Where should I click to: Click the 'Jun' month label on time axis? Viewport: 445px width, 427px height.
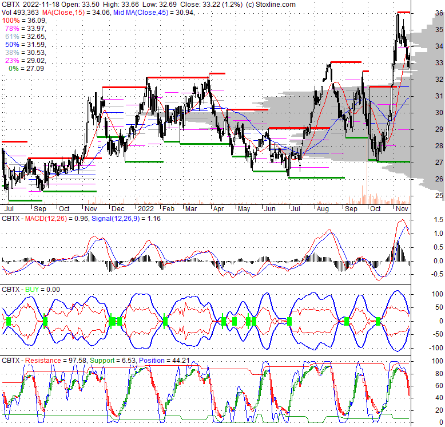pyautogui.click(x=269, y=209)
